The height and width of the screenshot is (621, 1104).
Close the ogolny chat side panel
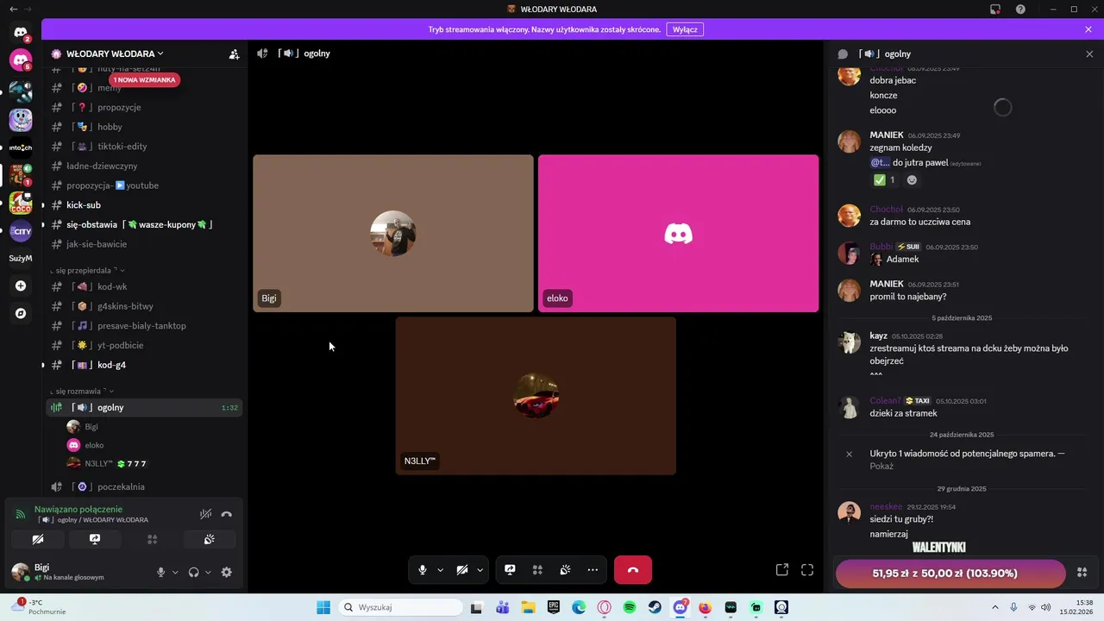point(1088,53)
